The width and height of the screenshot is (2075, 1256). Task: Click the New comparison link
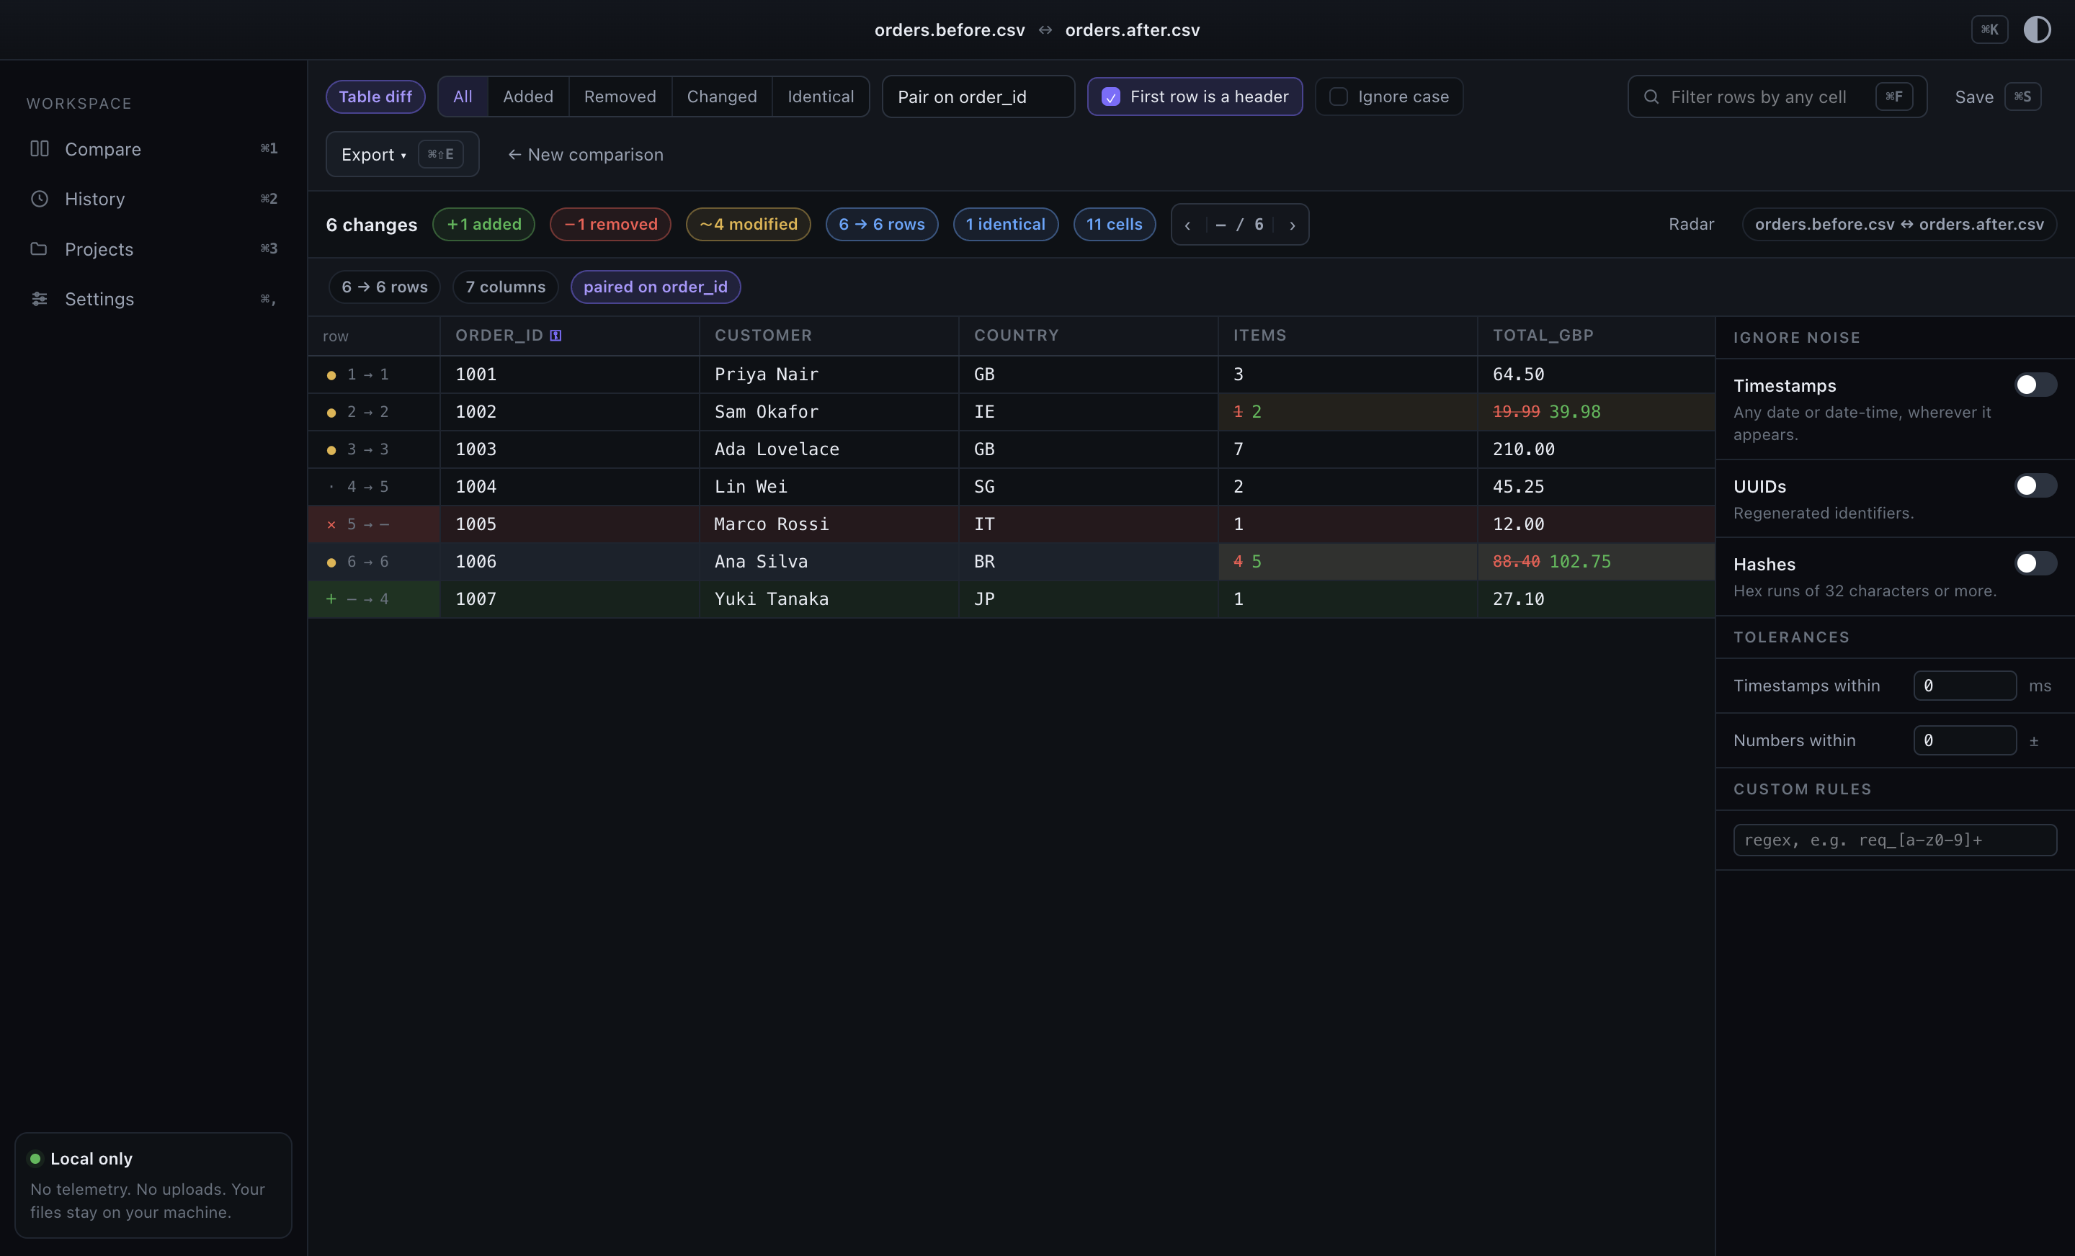click(585, 155)
